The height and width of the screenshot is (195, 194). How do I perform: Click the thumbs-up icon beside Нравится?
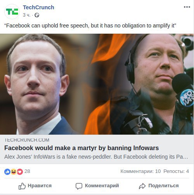[x=22, y=186]
